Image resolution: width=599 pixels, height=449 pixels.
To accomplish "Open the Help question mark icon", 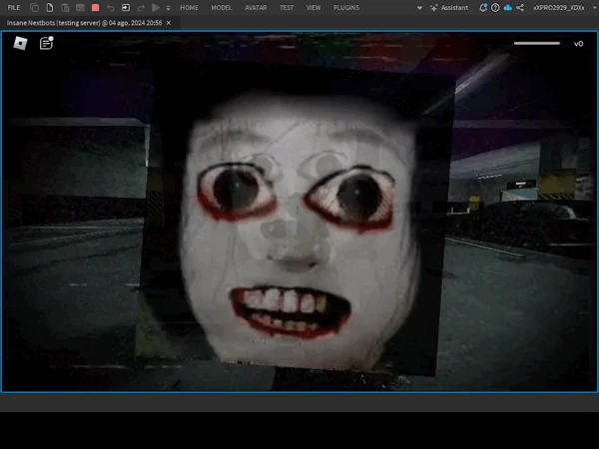I will click(495, 7).
